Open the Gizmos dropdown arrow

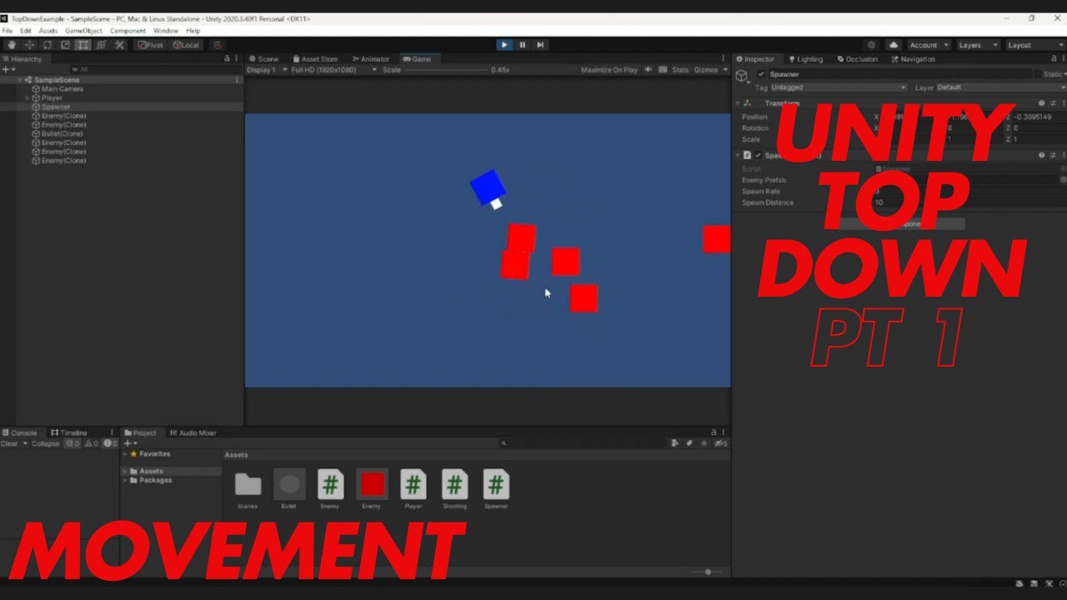point(725,70)
